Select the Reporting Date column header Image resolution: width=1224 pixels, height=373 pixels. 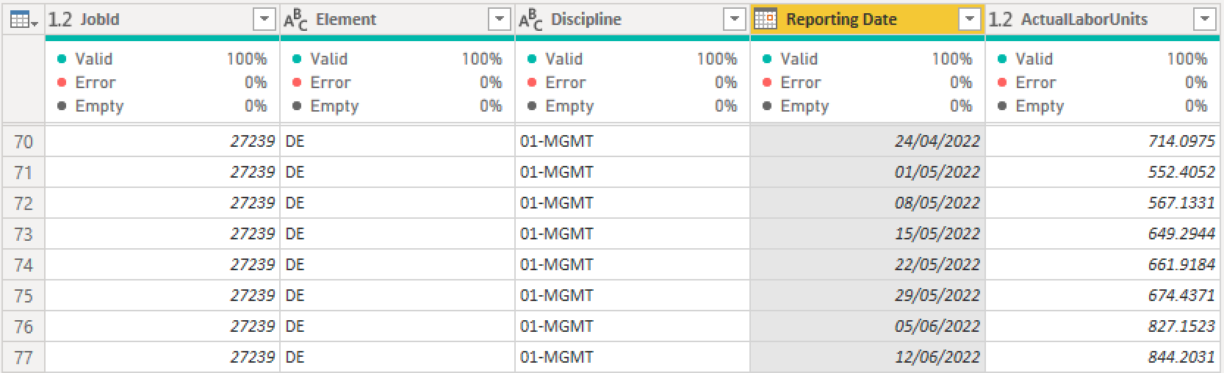click(x=868, y=20)
